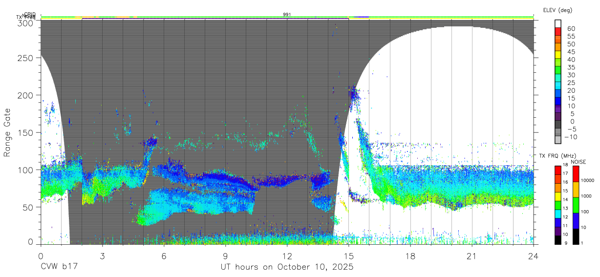Click the 60 label on ELEV colorbar
The height and width of the screenshot is (277, 600).
571,29
